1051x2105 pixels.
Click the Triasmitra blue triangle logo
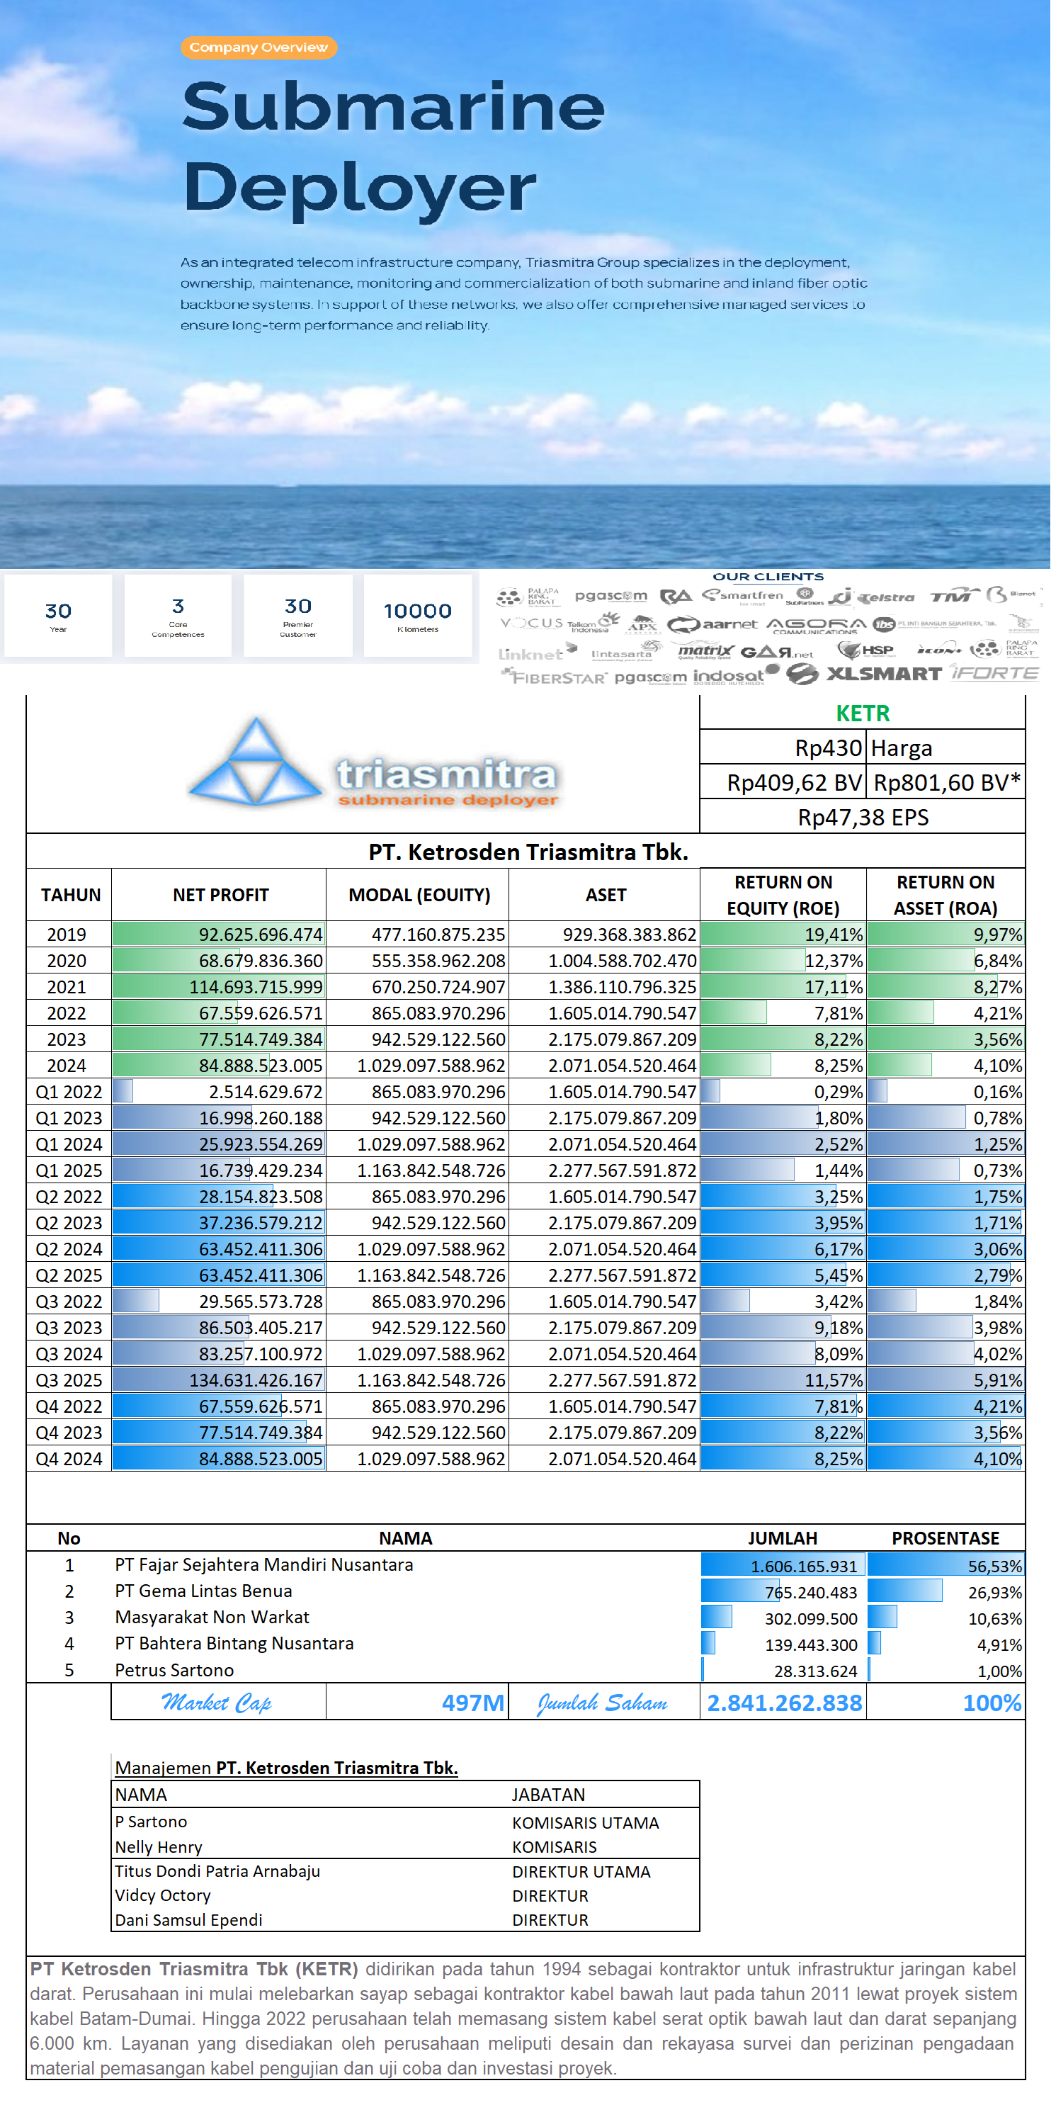tap(256, 762)
